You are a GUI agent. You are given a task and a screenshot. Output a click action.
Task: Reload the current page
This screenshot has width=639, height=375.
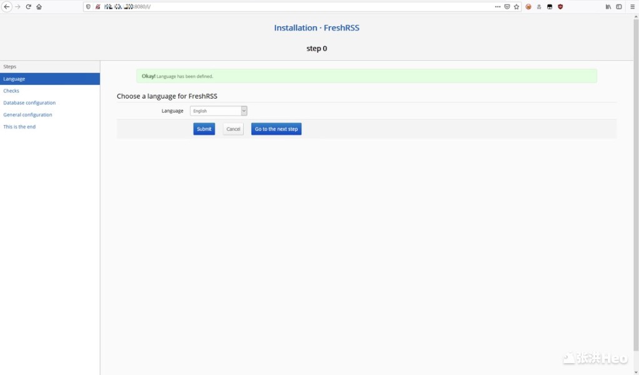(x=28, y=6)
